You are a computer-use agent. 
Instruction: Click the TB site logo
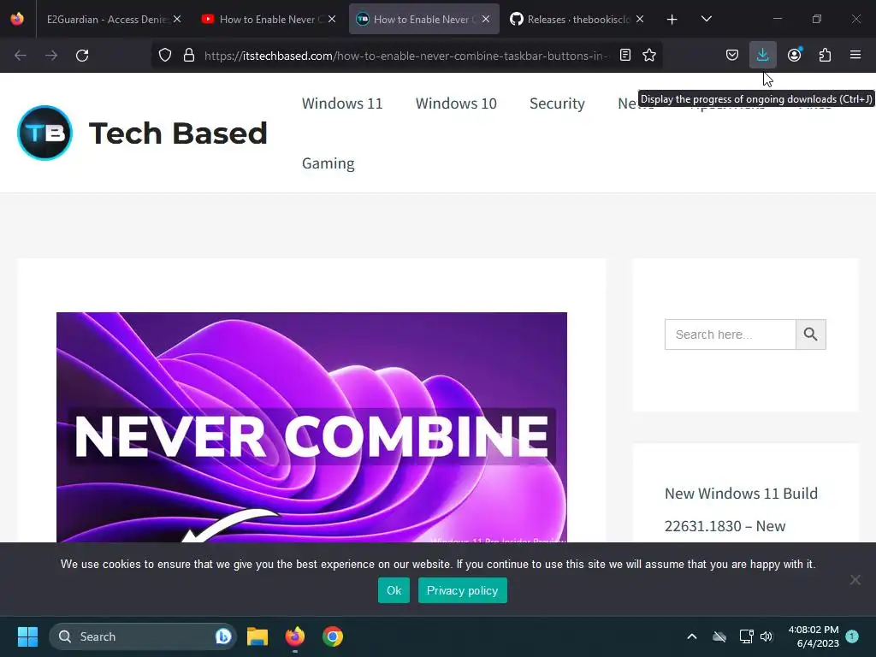[x=44, y=133]
